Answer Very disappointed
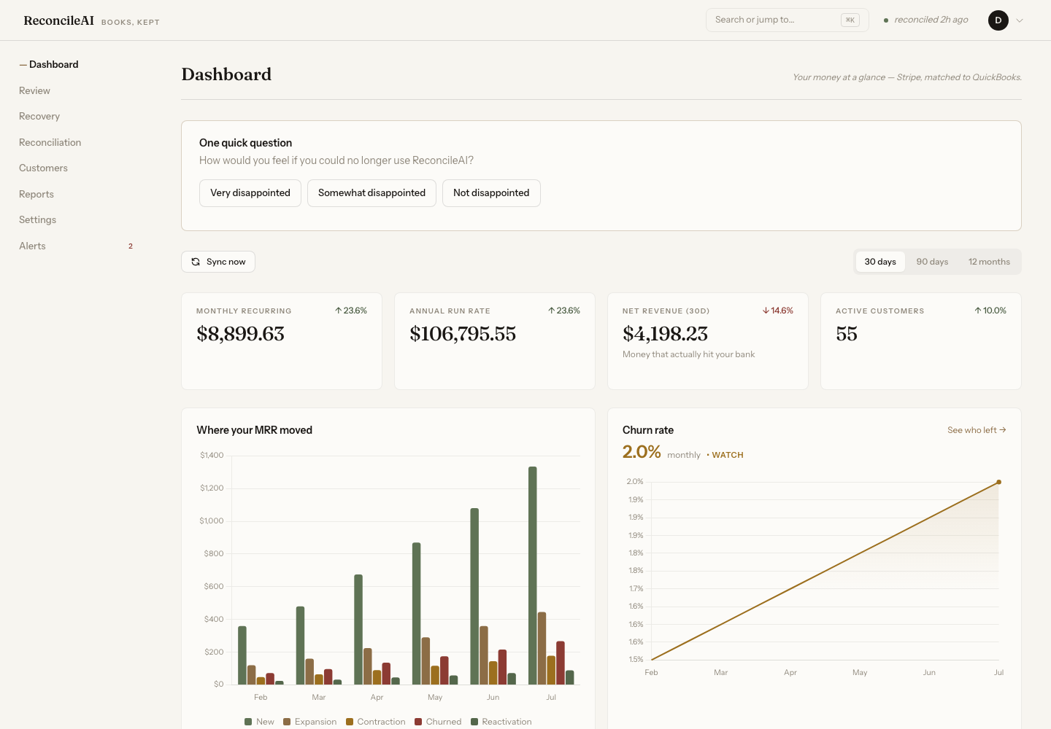 (250, 193)
